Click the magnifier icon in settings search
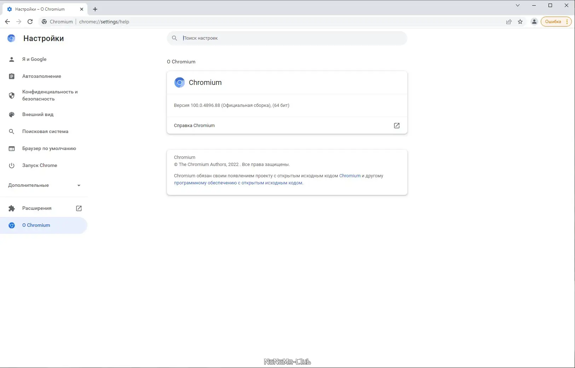575x368 pixels. pyautogui.click(x=175, y=38)
